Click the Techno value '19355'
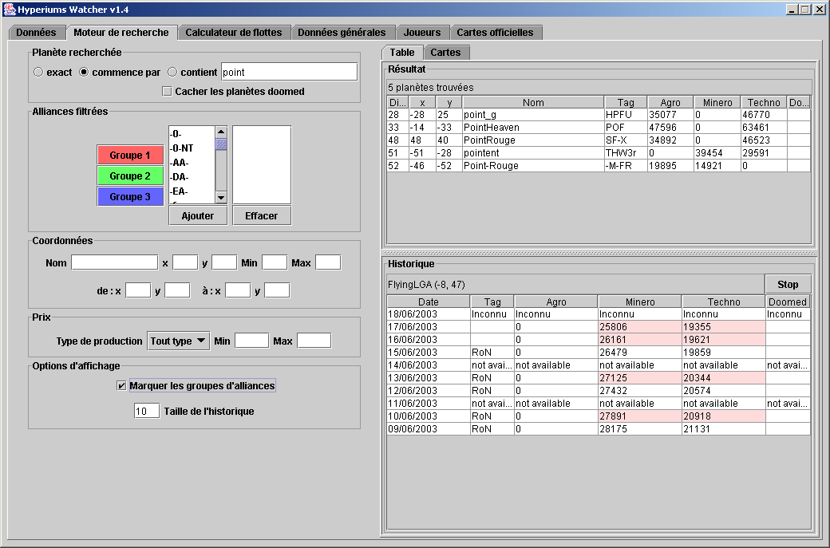 (x=723, y=327)
